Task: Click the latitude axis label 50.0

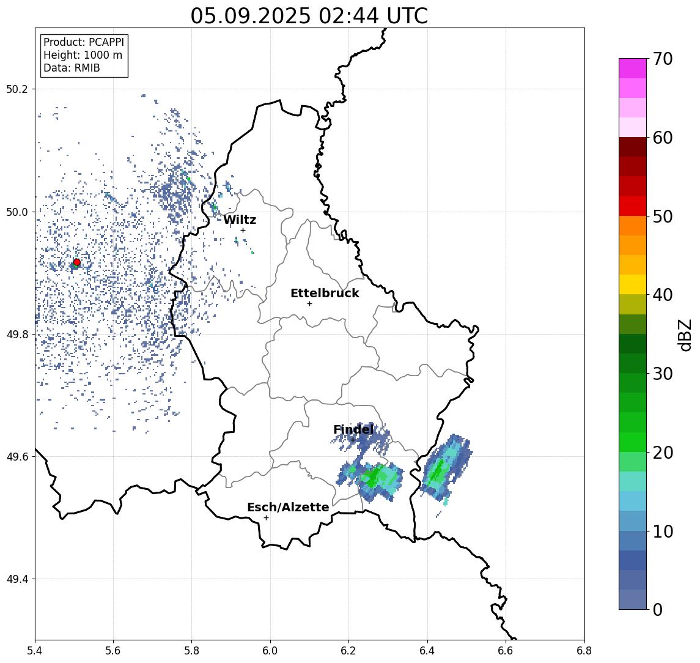Action: (17, 212)
